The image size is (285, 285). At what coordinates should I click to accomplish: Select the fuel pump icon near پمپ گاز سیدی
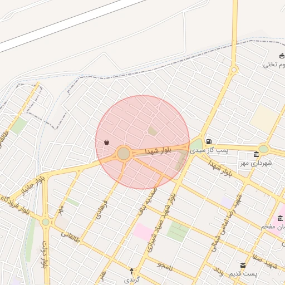[x=209, y=141]
